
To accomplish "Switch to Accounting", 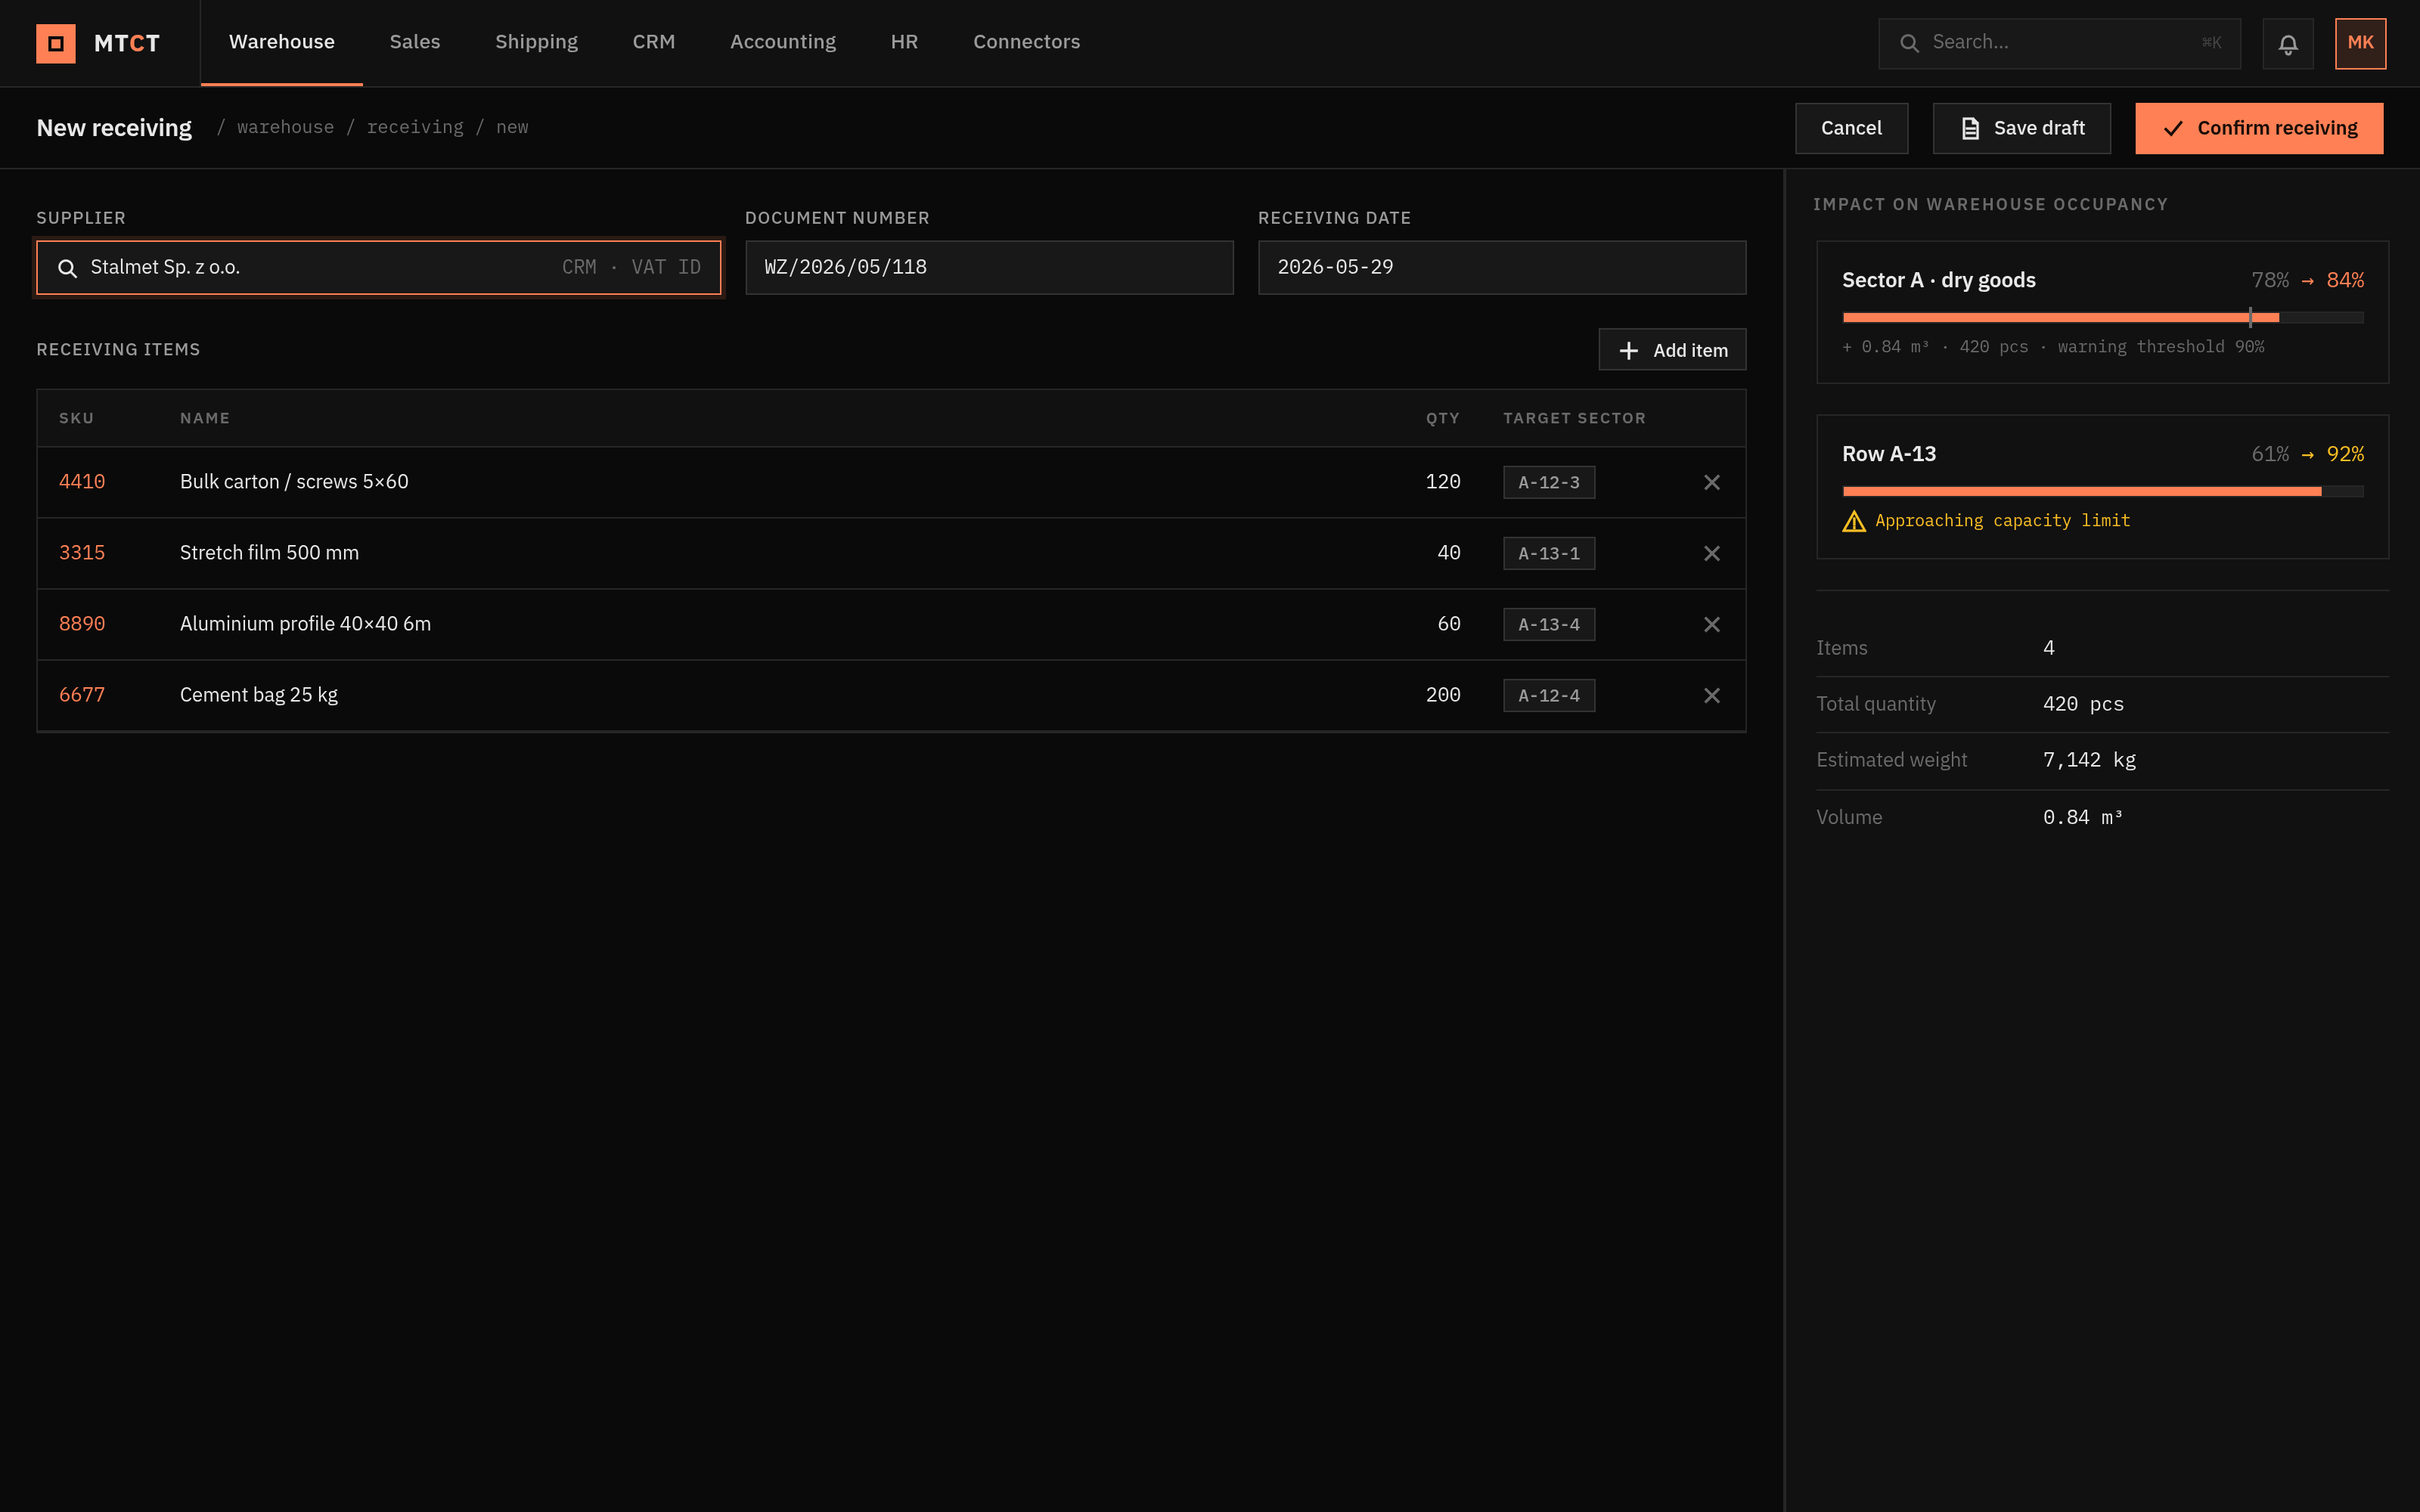I will coord(782,42).
